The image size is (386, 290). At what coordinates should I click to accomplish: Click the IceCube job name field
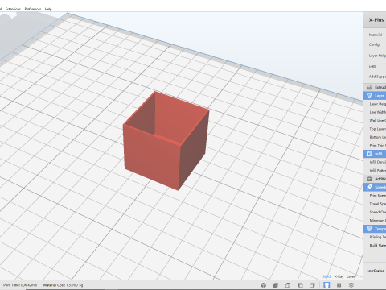(376, 271)
